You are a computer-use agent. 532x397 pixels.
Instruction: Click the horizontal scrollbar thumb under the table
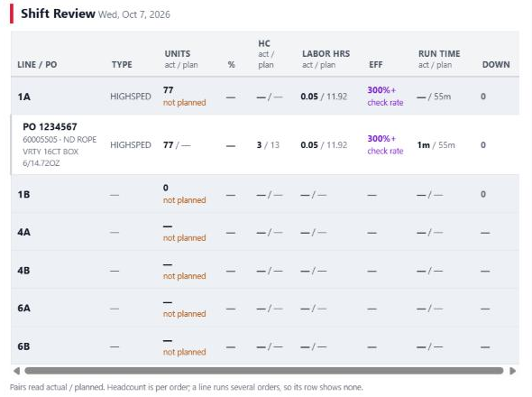(x=264, y=371)
